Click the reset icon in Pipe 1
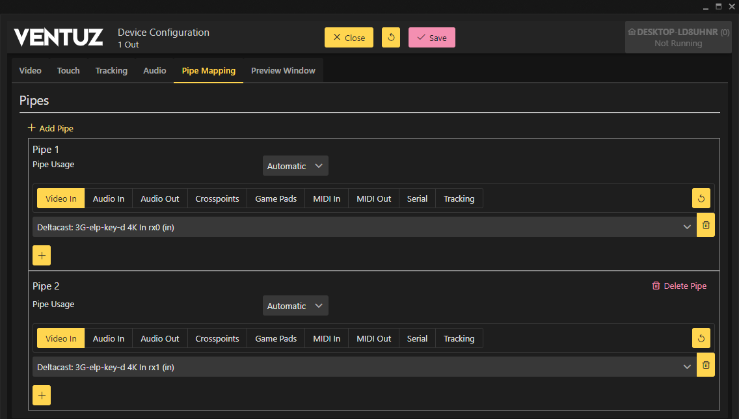739x419 pixels. click(x=701, y=198)
